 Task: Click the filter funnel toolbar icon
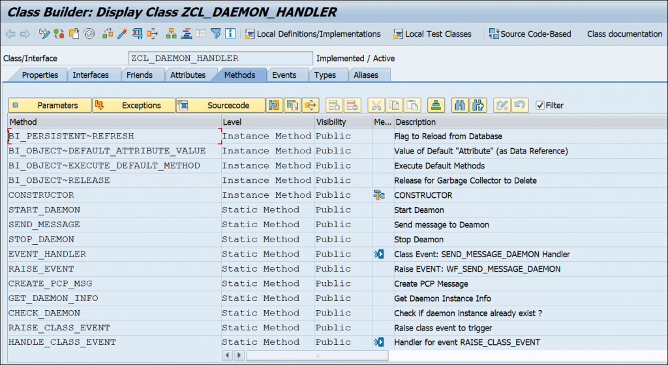[x=216, y=34]
